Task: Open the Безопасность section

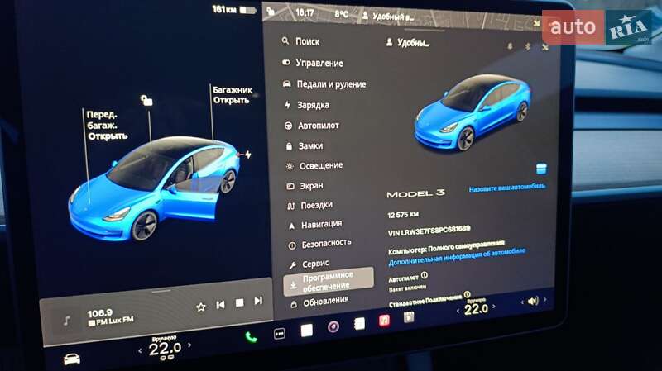Action: pos(319,244)
